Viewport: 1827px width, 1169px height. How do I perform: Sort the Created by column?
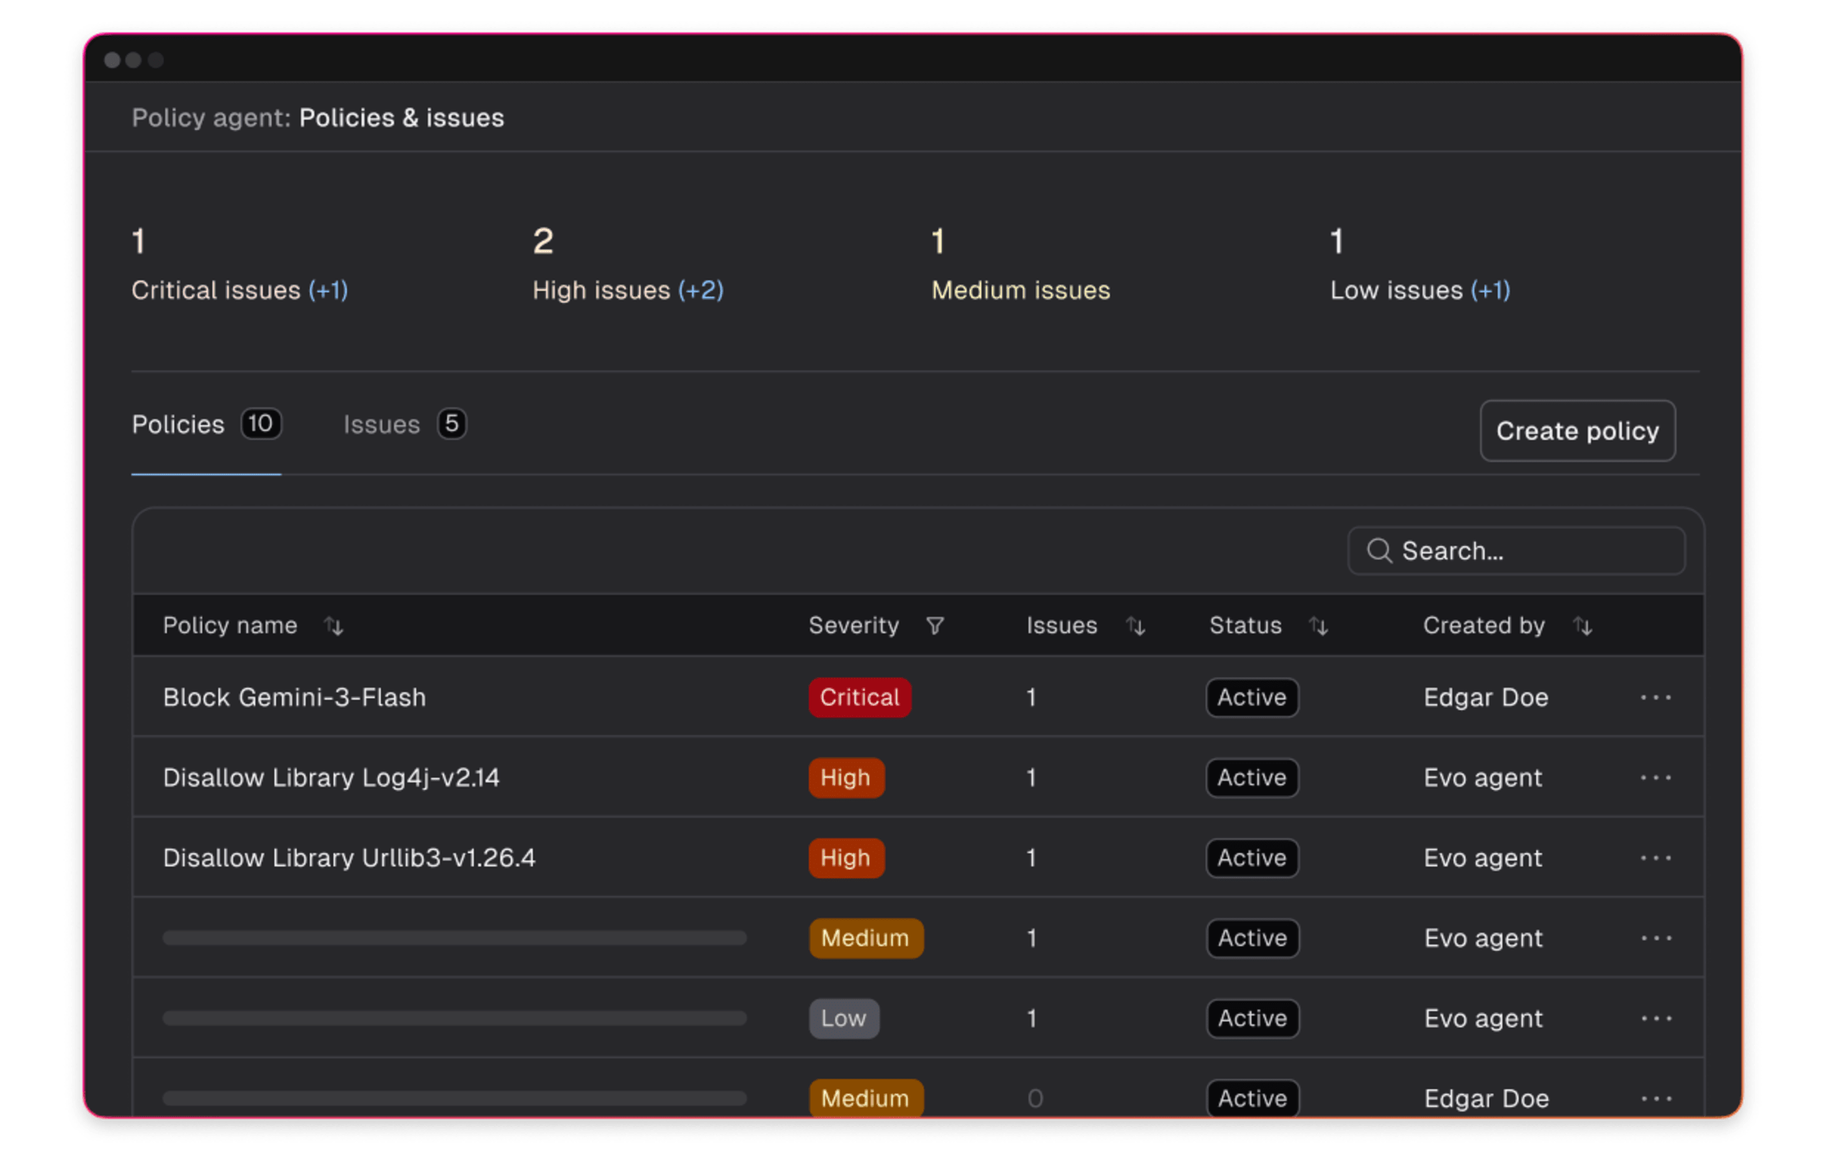pos(1581,627)
